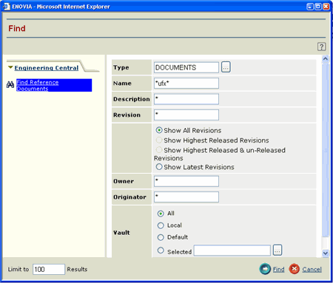The height and width of the screenshot is (283, 333).
Task: Select Show Latest Revisions radio button
Action: point(159,167)
